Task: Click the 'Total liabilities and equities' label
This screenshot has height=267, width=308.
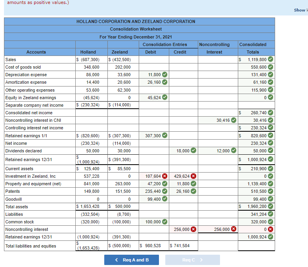Action: [31, 246]
